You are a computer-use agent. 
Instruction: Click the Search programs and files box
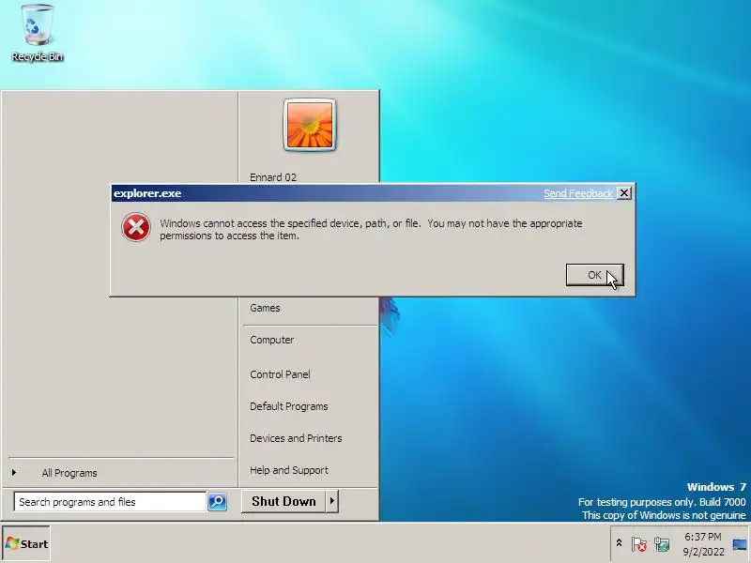click(110, 502)
